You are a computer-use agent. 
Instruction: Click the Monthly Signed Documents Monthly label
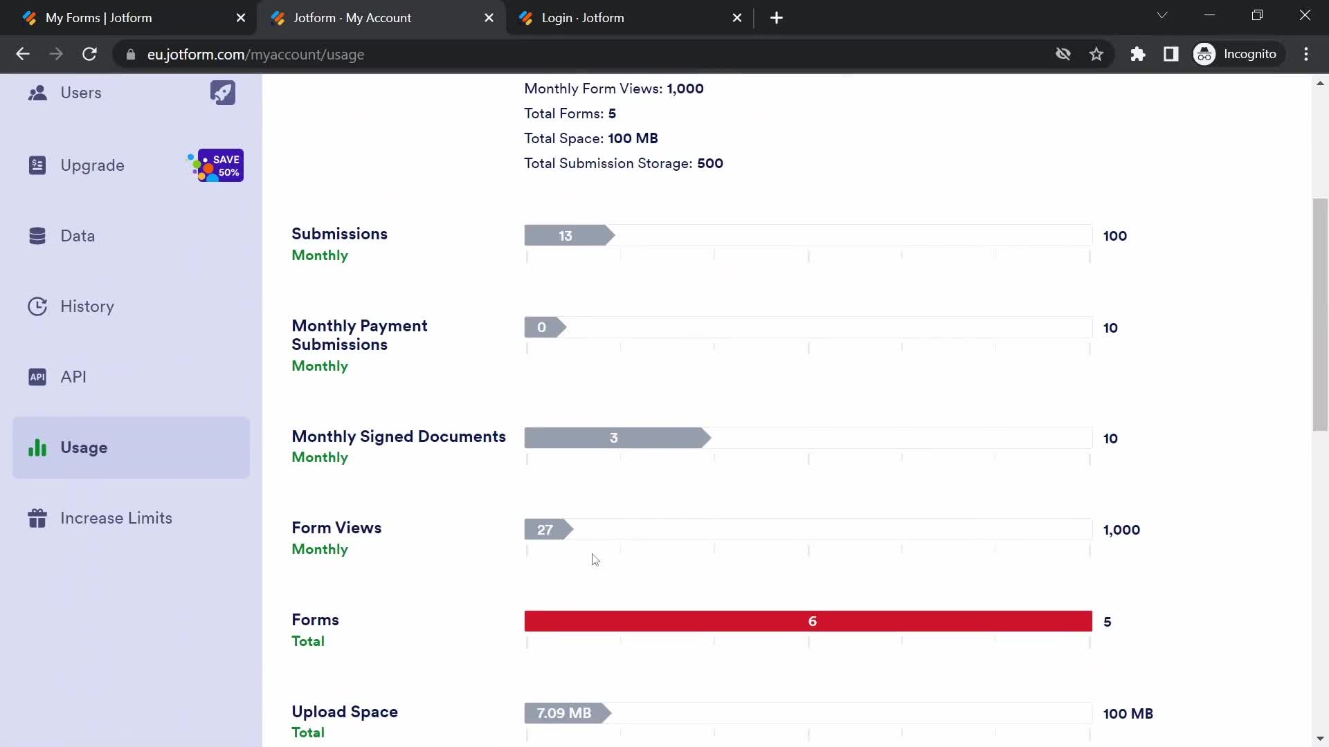coord(398,446)
